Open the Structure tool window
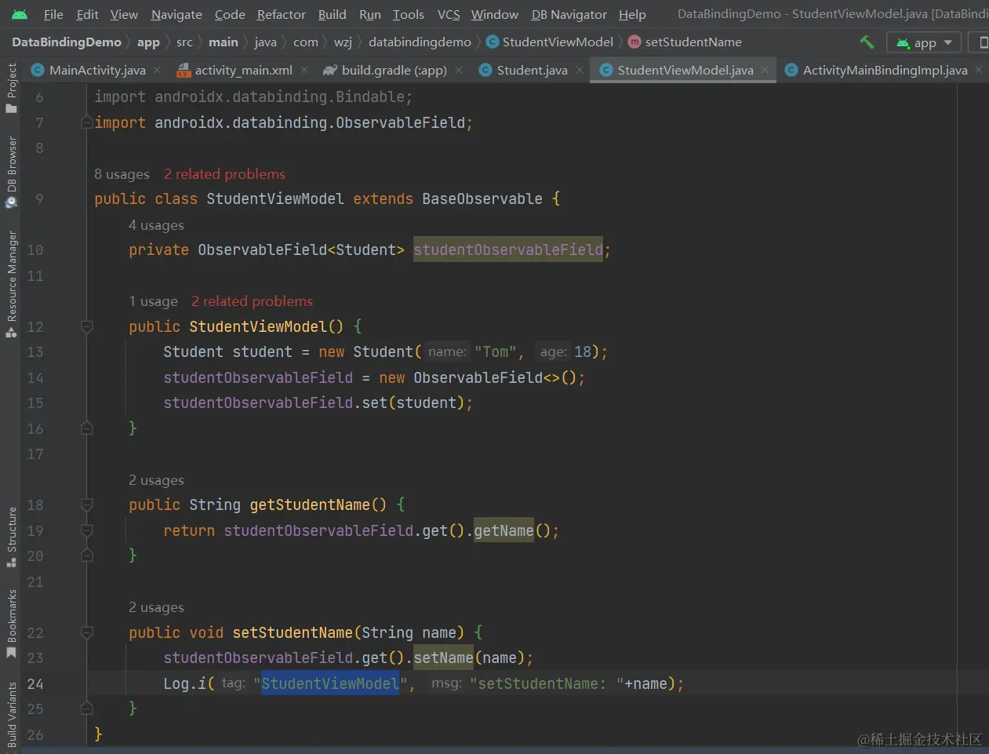989x754 pixels. (x=11, y=537)
